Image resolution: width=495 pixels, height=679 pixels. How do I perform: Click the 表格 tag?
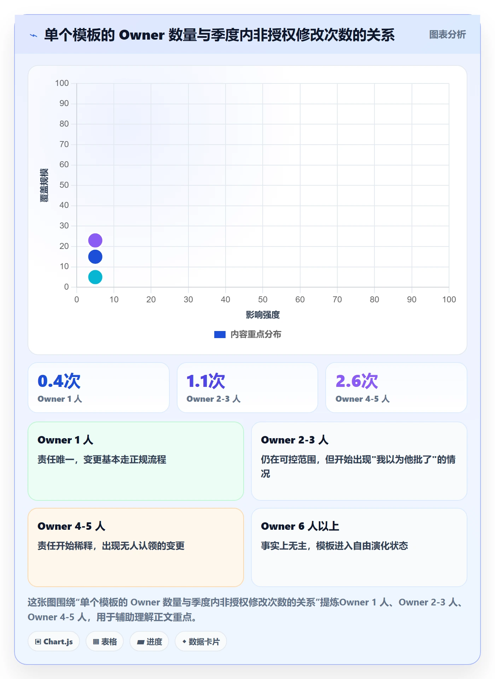[x=105, y=642]
